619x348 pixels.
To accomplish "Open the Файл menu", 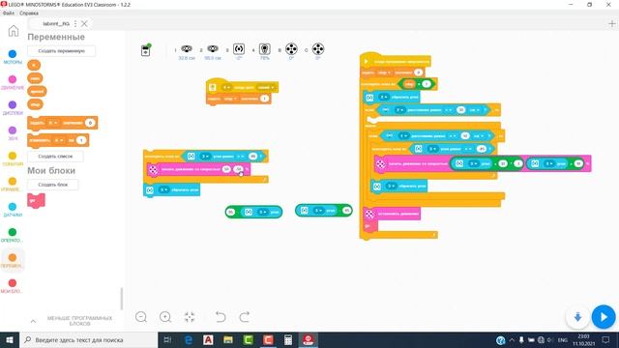I will point(9,13).
